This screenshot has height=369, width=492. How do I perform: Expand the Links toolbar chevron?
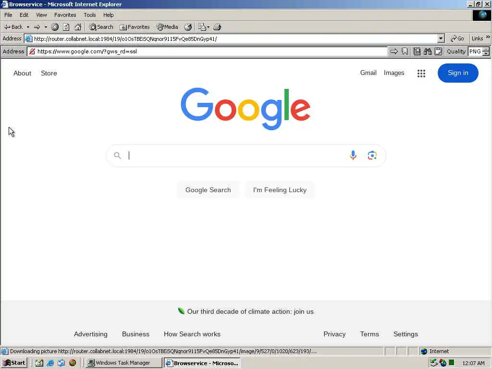tap(488, 37)
